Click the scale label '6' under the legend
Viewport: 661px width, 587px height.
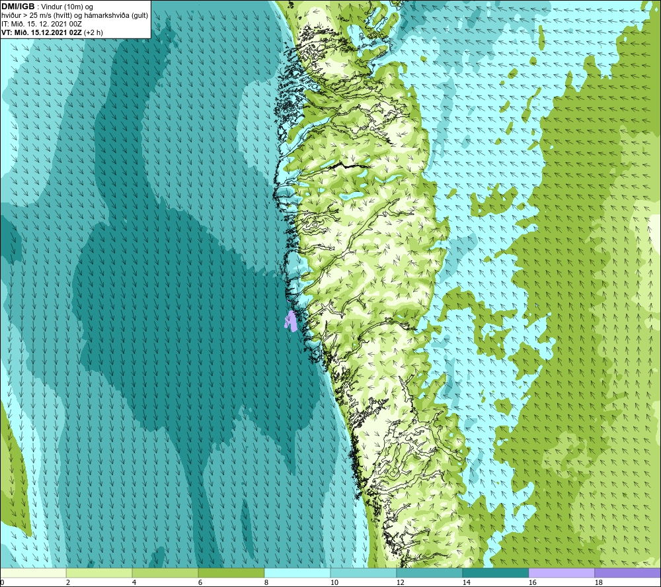coord(200,582)
